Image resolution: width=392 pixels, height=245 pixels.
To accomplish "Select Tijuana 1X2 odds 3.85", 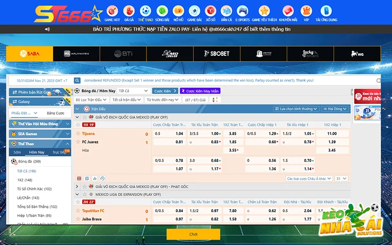I will (x=233, y=133).
